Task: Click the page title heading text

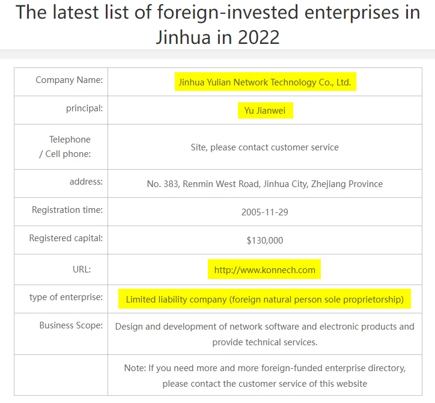Action: (x=218, y=25)
